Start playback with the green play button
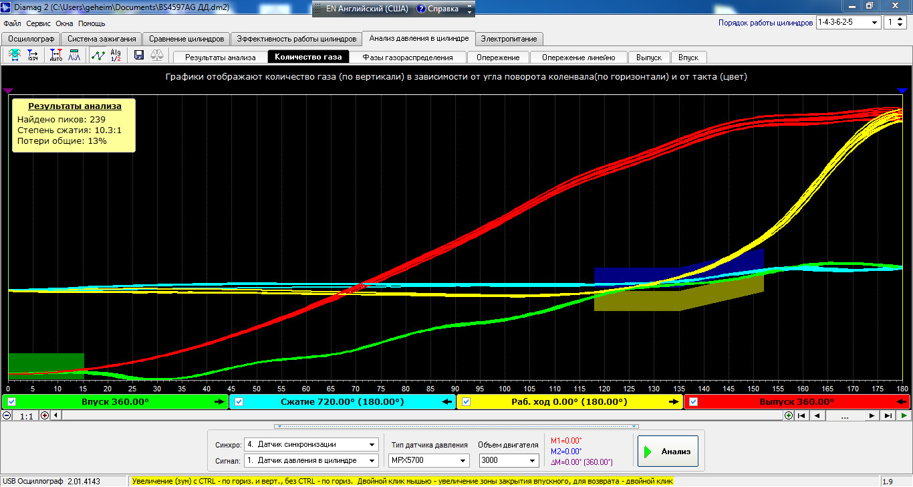This screenshot has width=913, height=487. (903, 415)
